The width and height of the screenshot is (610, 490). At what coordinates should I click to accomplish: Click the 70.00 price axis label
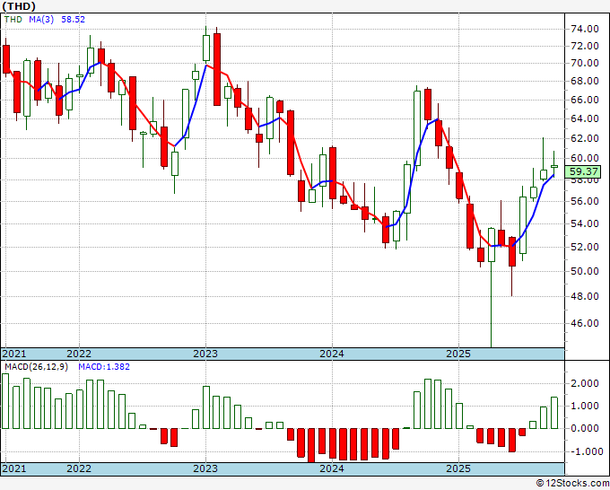point(585,63)
